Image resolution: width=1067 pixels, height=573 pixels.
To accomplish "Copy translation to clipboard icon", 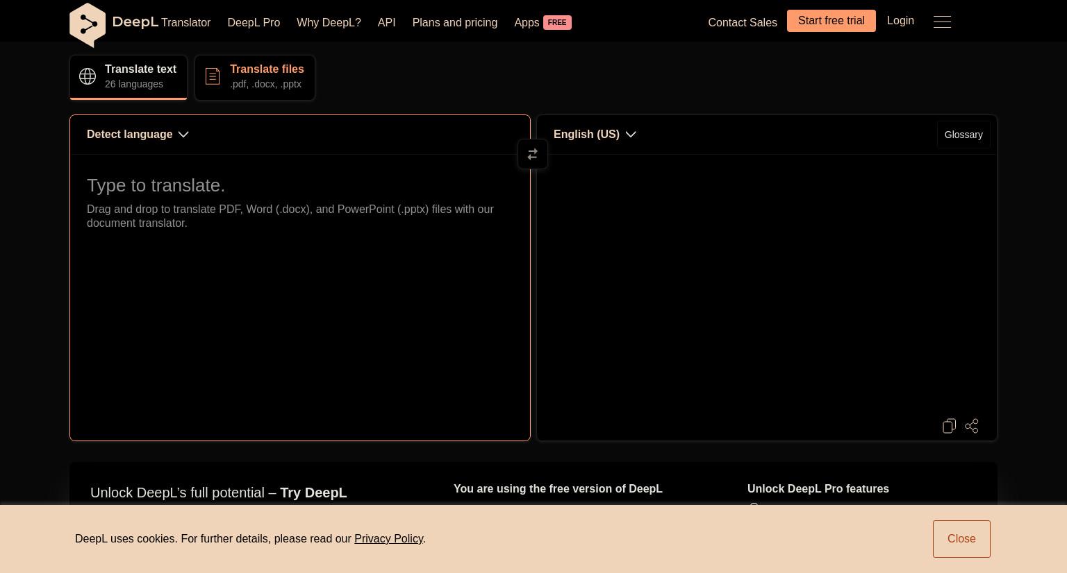I will click(x=949, y=426).
